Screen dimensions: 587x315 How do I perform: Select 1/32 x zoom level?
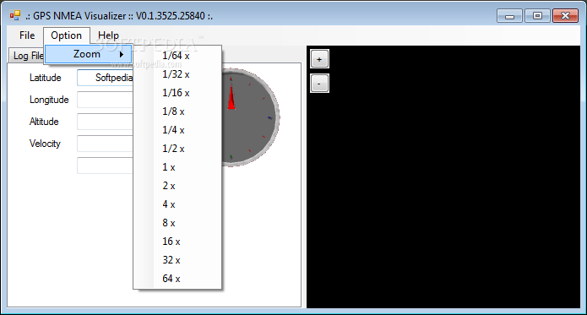pyautogui.click(x=177, y=74)
